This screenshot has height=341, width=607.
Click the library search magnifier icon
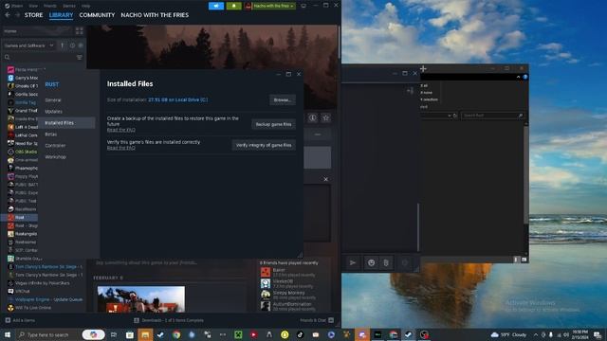7,57
